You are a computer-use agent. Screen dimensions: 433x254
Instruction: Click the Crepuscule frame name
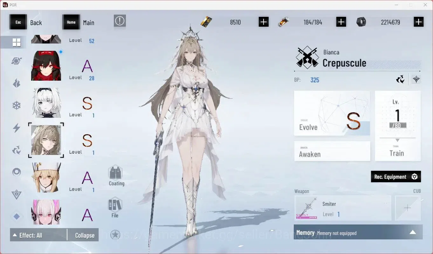point(344,63)
